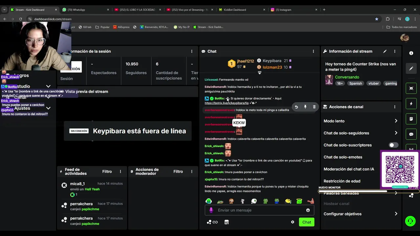Select the pencil edit icon in right sidebar
The width and height of the screenshot is (420, 236).
(411, 69)
